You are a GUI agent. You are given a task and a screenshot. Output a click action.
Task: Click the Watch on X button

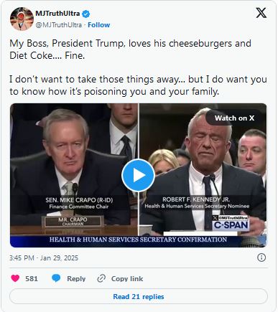[x=234, y=118]
